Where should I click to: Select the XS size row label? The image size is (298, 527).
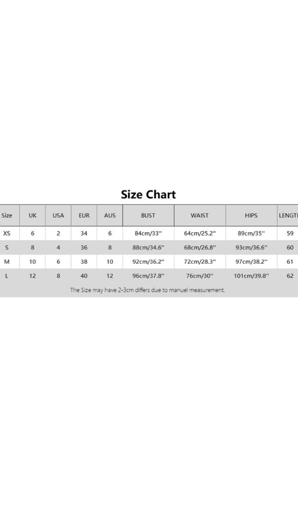pos(7,233)
